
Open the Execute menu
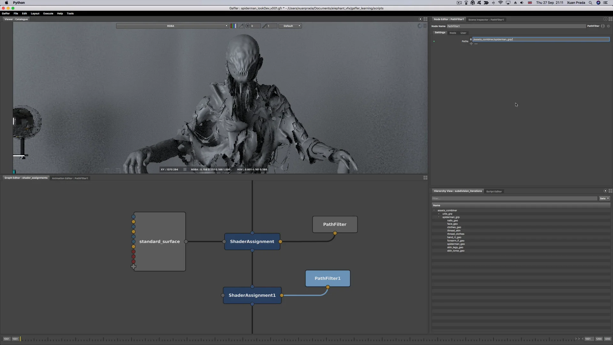click(x=48, y=13)
